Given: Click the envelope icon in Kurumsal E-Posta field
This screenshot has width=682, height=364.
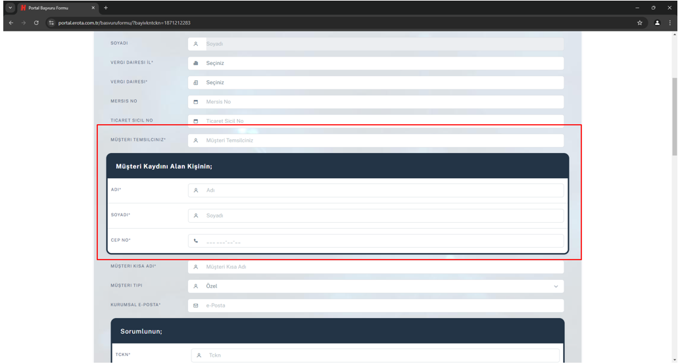Looking at the screenshot, I should pyautogui.click(x=196, y=306).
